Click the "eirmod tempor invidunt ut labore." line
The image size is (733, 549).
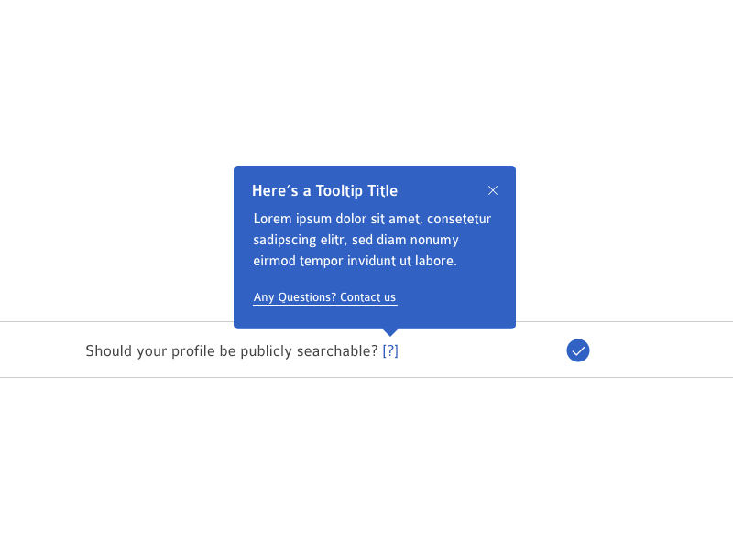[355, 261]
